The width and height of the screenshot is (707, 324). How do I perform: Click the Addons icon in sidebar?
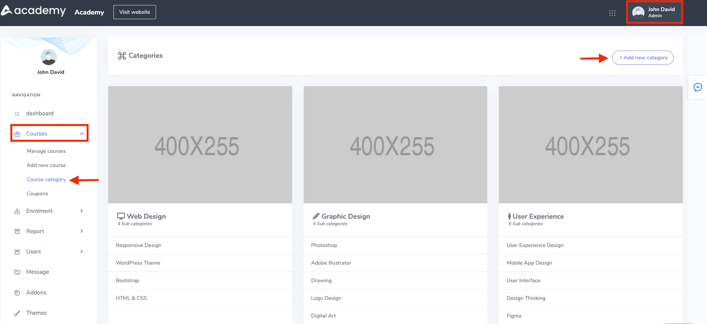tap(17, 293)
